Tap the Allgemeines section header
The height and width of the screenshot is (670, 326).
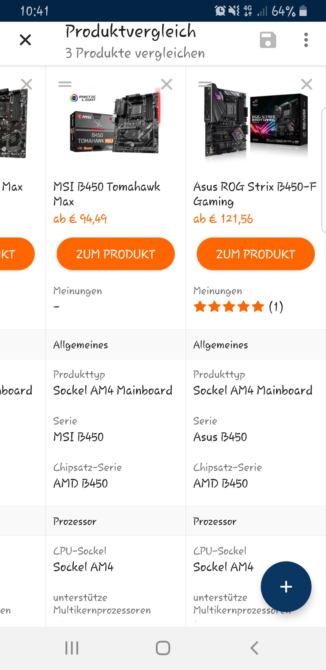[81, 345]
